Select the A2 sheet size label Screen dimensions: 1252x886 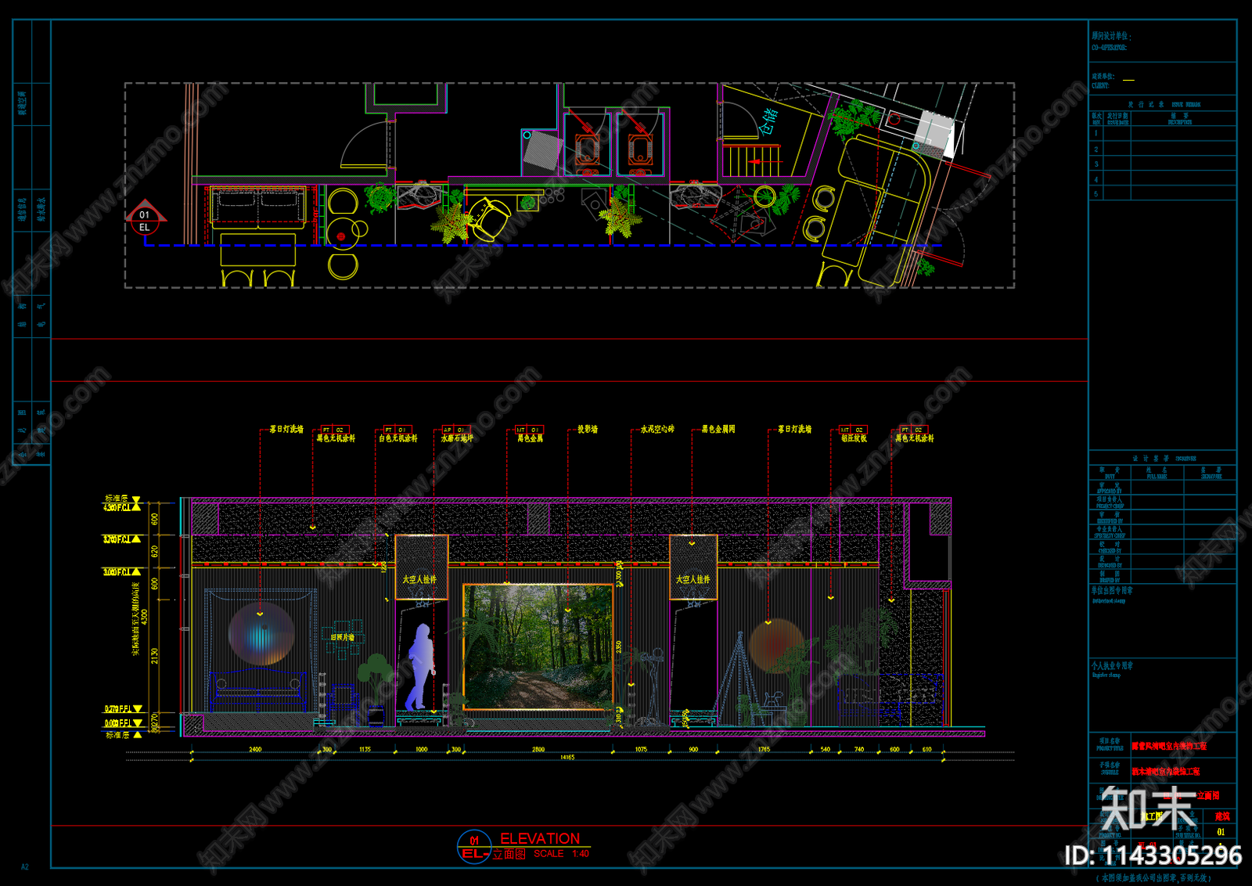click(x=25, y=866)
